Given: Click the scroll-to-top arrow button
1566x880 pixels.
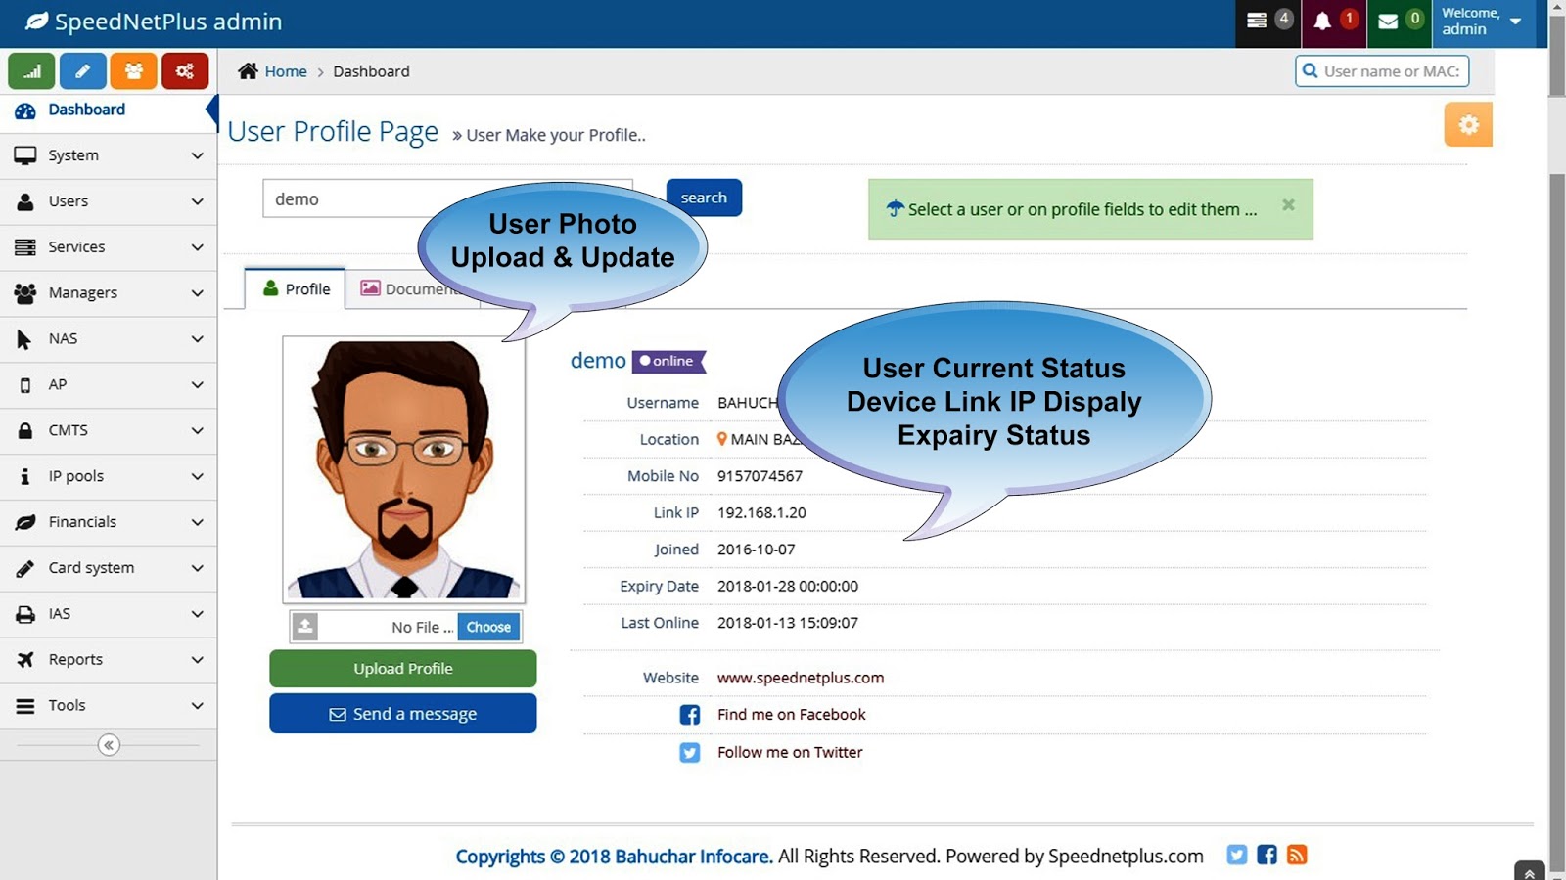Looking at the screenshot, I should click(x=1529, y=871).
